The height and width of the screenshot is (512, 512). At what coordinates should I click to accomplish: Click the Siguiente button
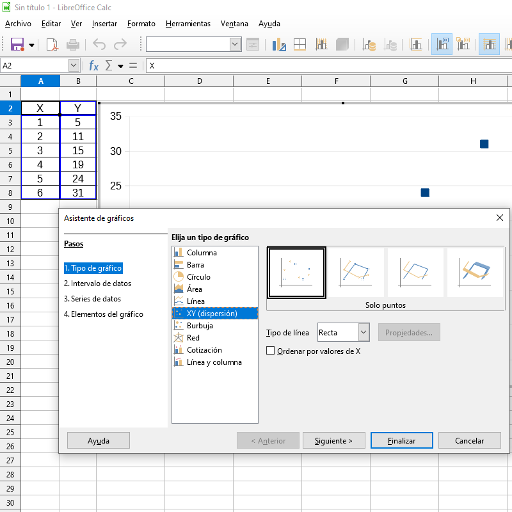click(x=333, y=440)
